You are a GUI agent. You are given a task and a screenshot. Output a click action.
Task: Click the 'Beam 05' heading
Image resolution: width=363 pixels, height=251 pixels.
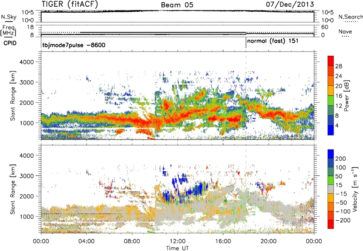point(177,5)
